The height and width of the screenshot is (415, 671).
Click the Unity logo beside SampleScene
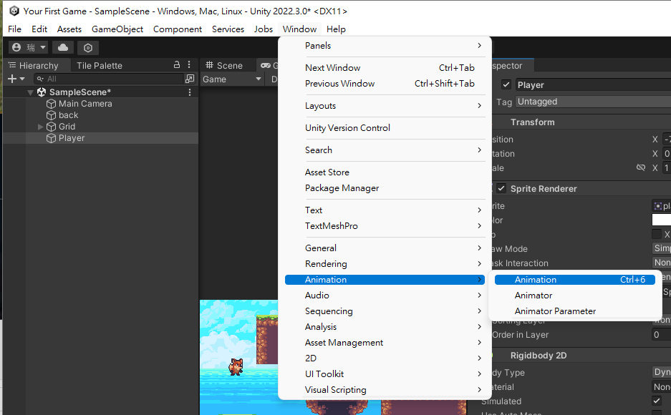(42, 92)
